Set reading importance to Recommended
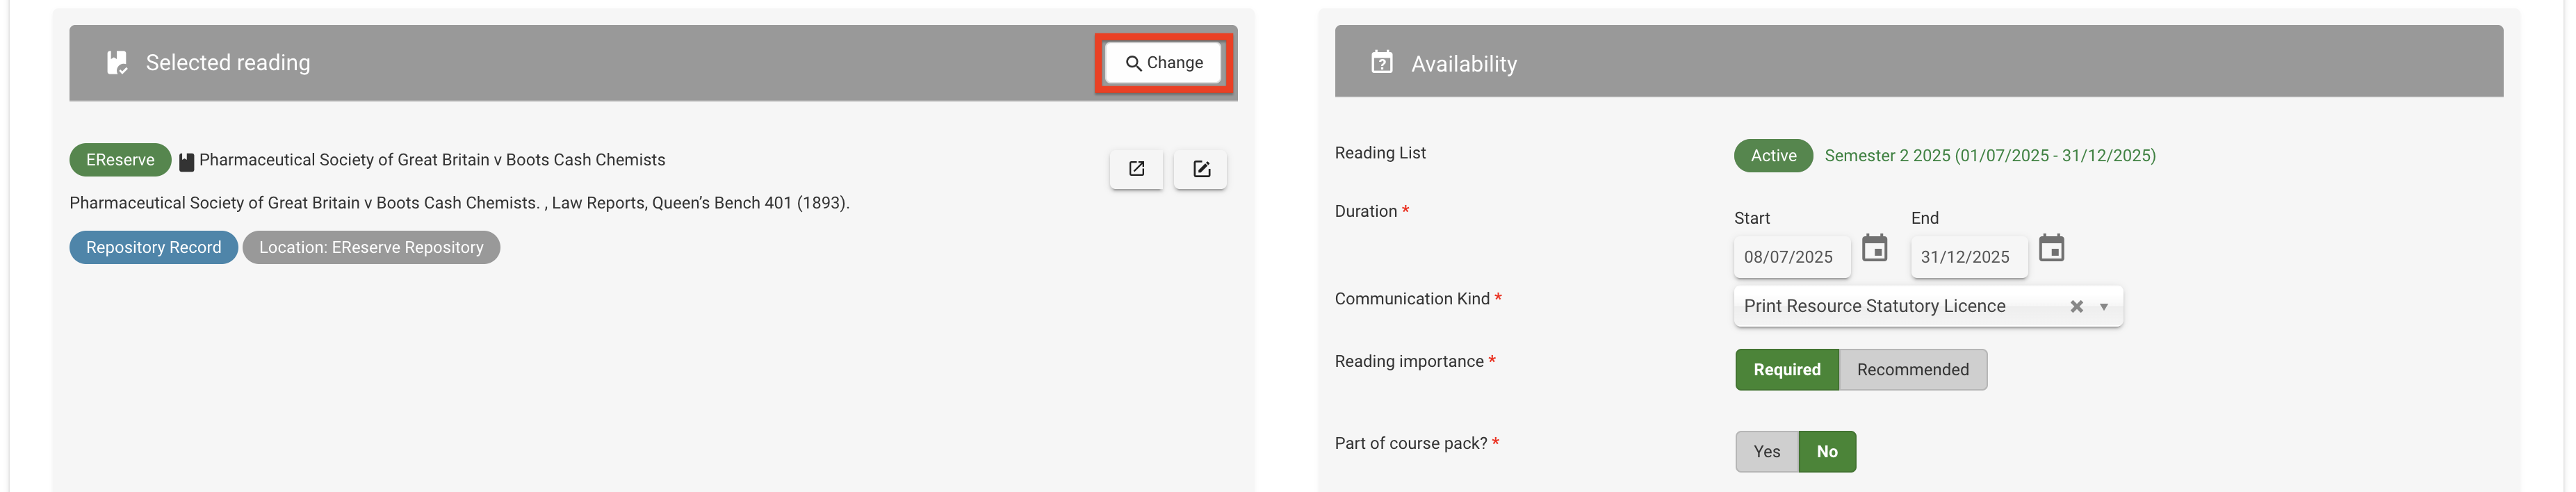 tap(1912, 370)
